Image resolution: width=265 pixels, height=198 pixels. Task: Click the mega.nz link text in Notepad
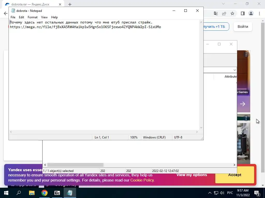tap(85, 27)
